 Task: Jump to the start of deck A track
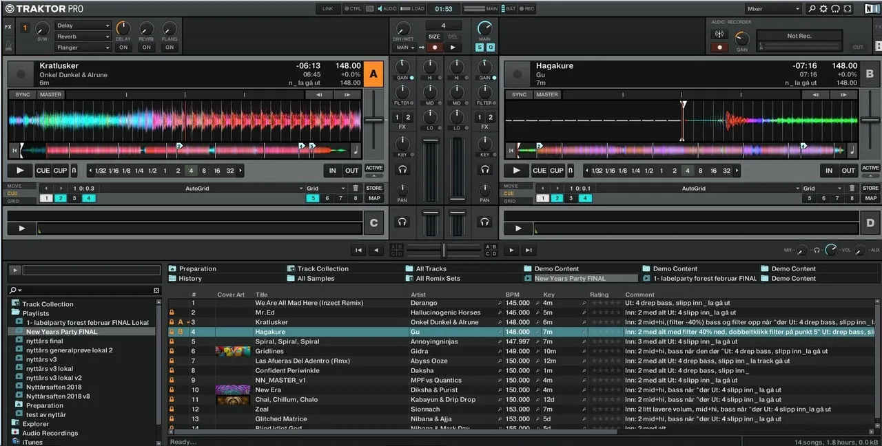14,150
